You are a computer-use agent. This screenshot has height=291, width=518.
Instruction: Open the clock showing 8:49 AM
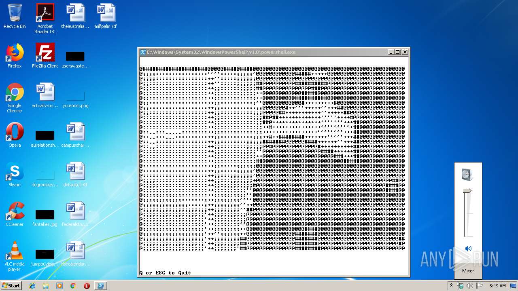[x=497, y=286]
